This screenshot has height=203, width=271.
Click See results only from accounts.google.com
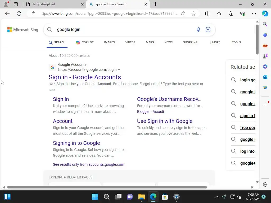pyautogui.click(x=88, y=164)
